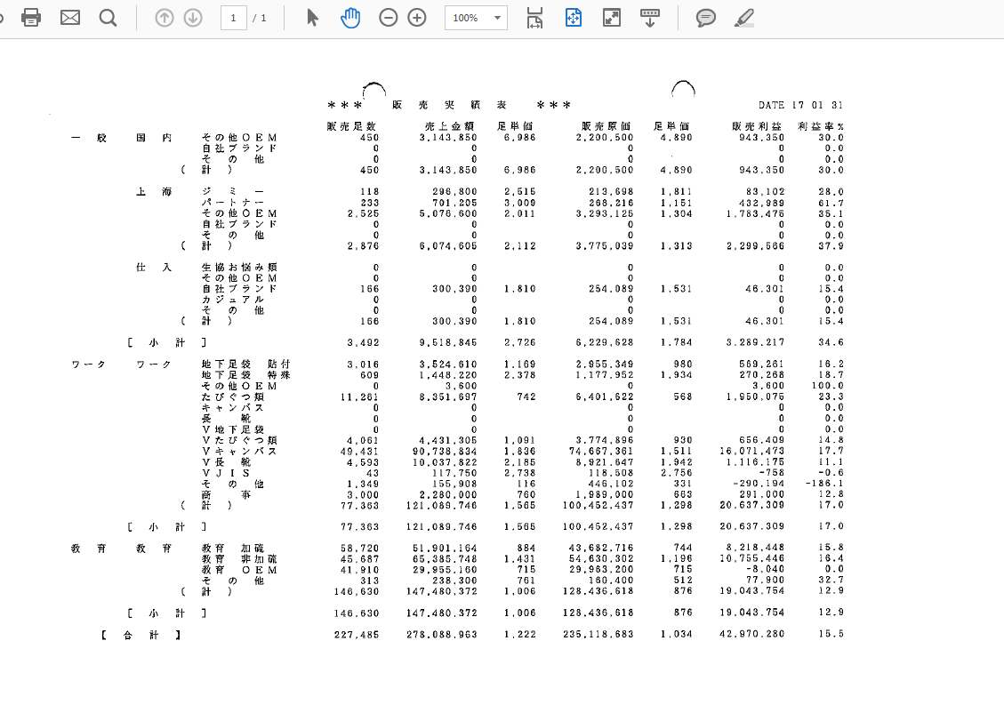The height and width of the screenshot is (721, 1004).
Task: Click the 合計 total row label
Action: pyautogui.click(x=141, y=634)
